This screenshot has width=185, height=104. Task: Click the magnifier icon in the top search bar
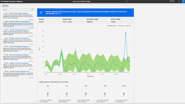pyautogui.click(x=127, y=2)
